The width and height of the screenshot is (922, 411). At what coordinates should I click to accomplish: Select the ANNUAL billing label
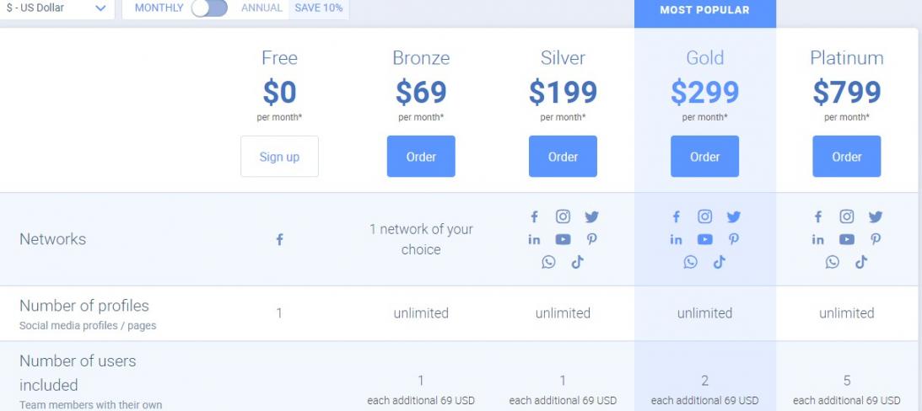(x=262, y=8)
